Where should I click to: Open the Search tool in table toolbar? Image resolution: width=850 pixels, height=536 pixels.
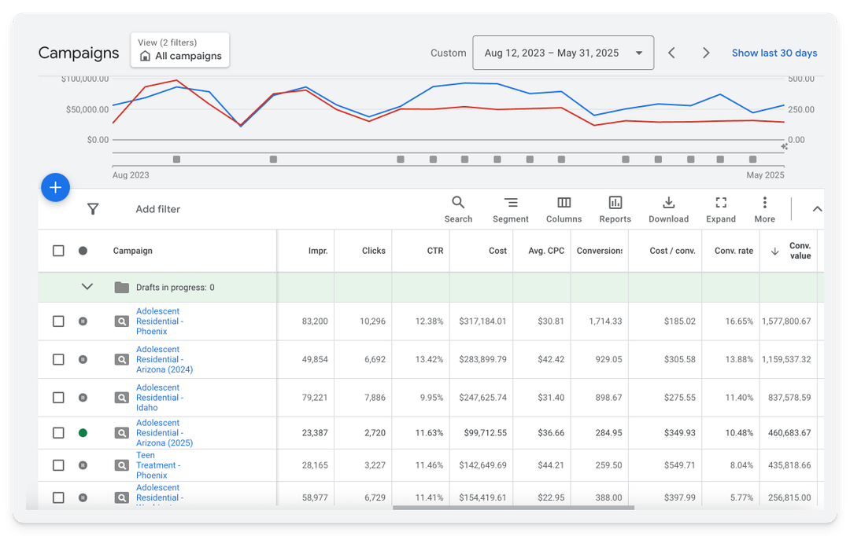tap(458, 203)
